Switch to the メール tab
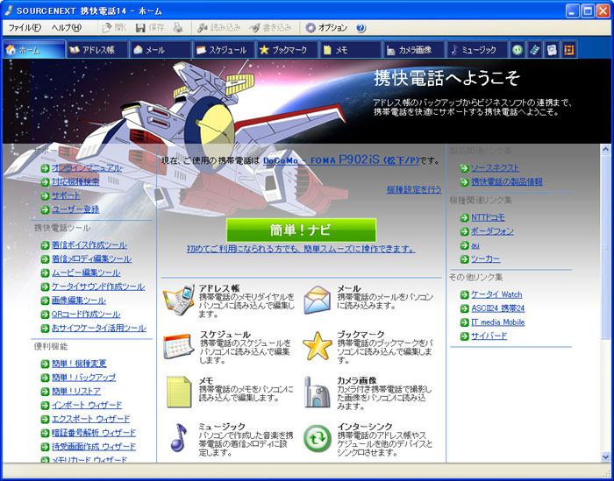The image size is (614, 481). click(x=161, y=50)
